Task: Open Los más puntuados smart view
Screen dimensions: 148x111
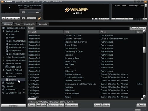Action: (x=15, y=54)
